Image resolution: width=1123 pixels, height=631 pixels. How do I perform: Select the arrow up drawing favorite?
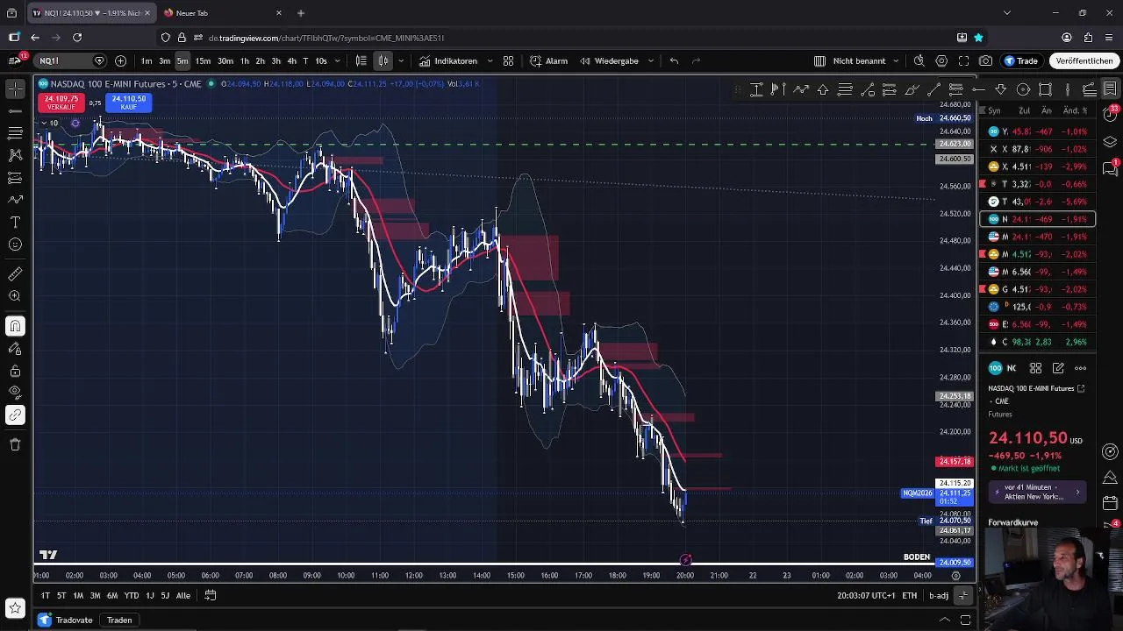pyautogui.click(x=823, y=89)
